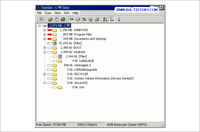The height and width of the screenshot is (132, 200).
Task: Click the size bar for Documents and Settings
Action: coord(50,39)
